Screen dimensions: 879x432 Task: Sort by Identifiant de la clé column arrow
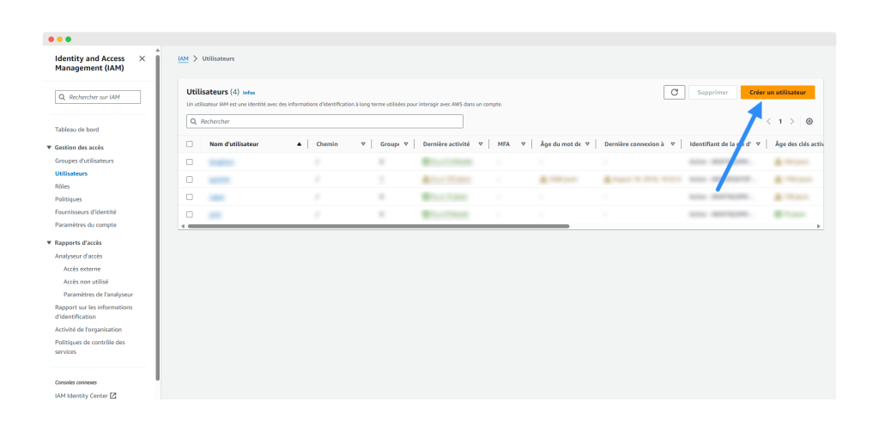pyautogui.click(x=758, y=144)
